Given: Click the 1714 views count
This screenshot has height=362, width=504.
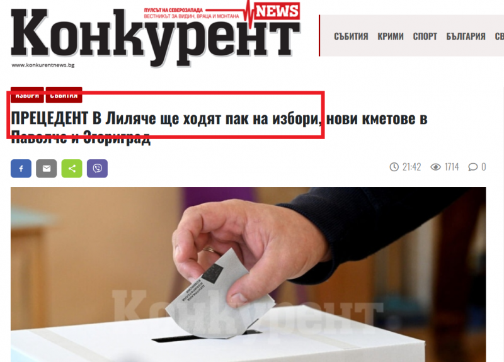Looking at the screenshot, I should click(x=452, y=167).
